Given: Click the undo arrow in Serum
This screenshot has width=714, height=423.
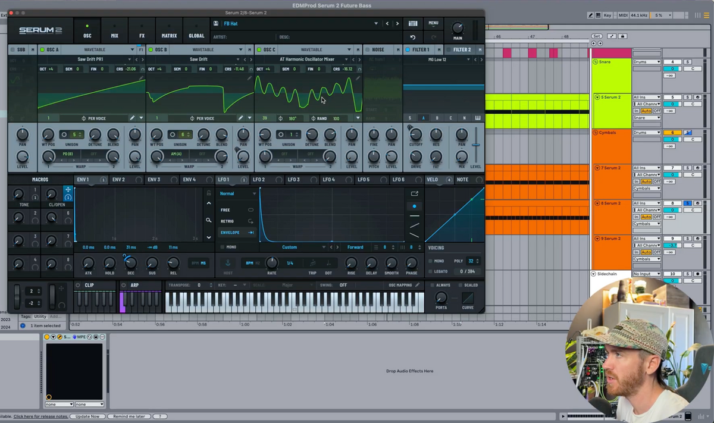Looking at the screenshot, I should pos(413,37).
